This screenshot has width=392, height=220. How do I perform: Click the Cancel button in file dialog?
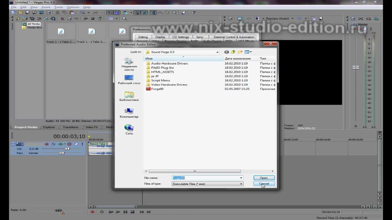(264, 184)
